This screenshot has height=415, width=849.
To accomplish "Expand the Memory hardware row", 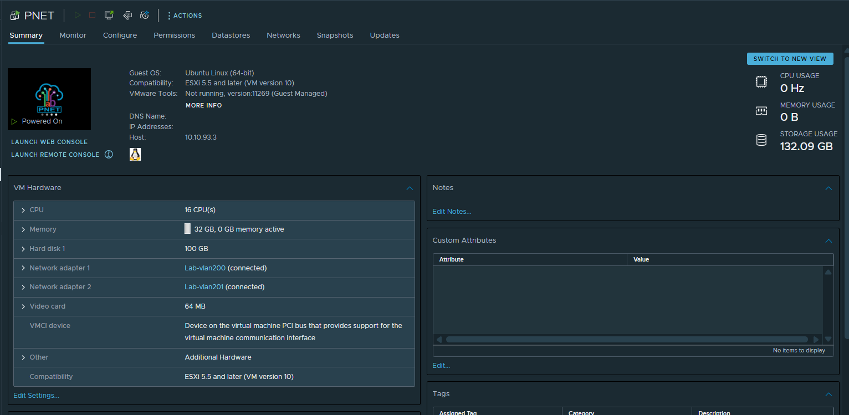I will pos(23,229).
